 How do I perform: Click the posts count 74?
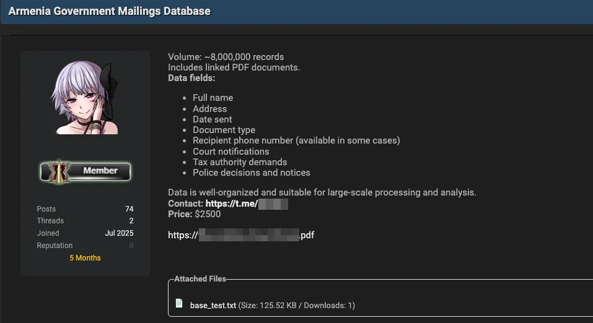(x=129, y=209)
